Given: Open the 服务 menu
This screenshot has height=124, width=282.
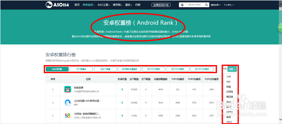Looking at the screenshot, I should click(x=129, y=5).
